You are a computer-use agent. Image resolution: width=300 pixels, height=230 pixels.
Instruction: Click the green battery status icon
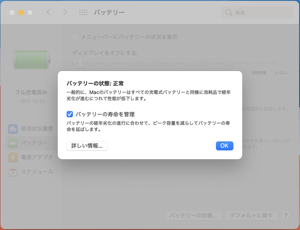tap(32, 60)
